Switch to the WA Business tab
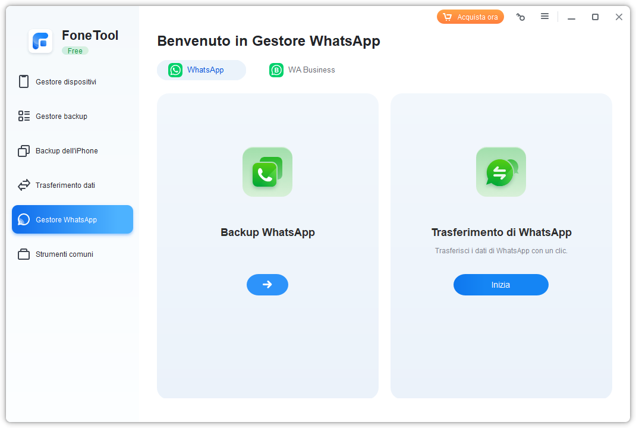 pyautogui.click(x=303, y=70)
